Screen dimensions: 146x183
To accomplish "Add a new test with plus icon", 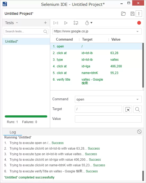I will tap(45, 23).
